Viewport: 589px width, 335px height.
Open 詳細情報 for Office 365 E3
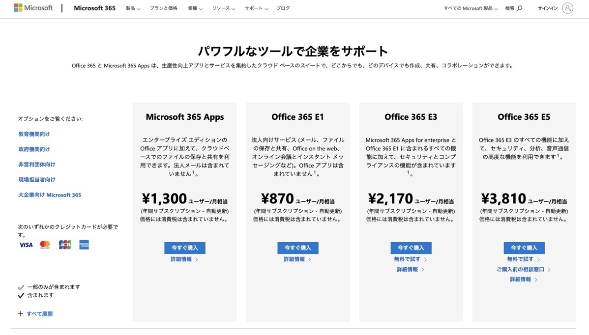coord(410,269)
